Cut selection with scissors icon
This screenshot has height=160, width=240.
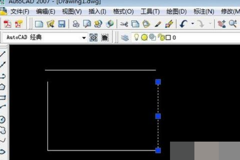tap(124, 24)
